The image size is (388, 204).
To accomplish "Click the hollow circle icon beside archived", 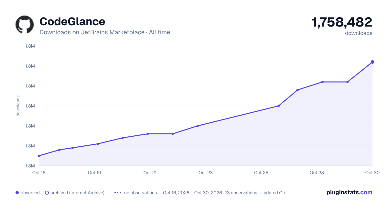I will point(47,193).
